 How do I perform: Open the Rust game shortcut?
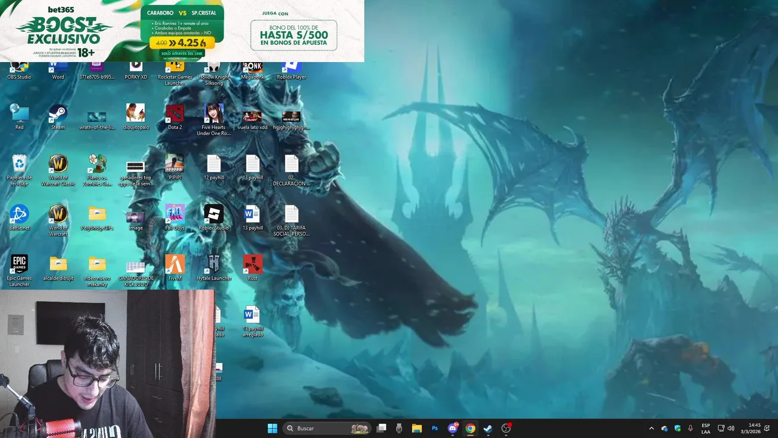(x=252, y=268)
